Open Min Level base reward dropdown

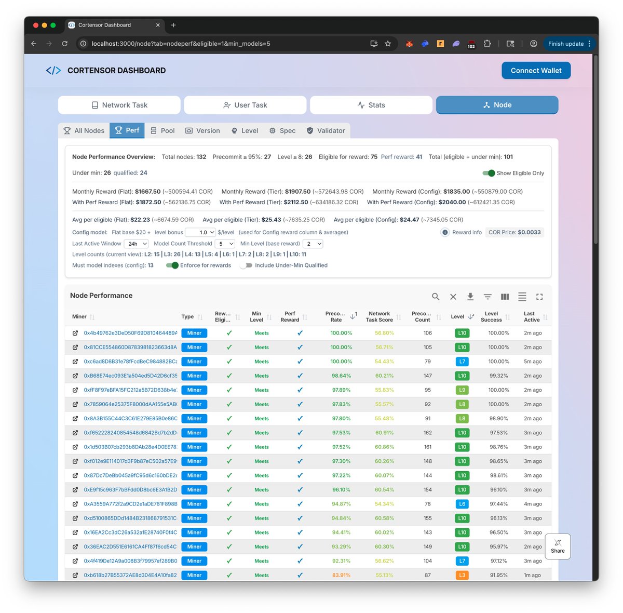point(313,244)
